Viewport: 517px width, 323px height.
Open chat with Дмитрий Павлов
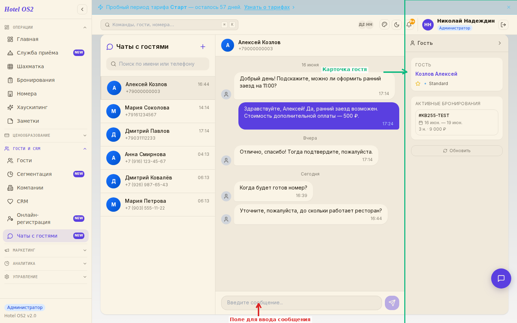[x=158, y=135]
